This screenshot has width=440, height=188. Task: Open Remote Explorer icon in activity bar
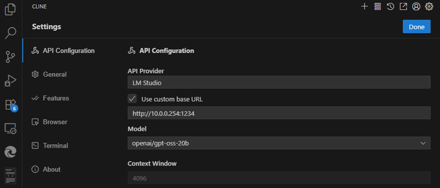coord(10,128)
